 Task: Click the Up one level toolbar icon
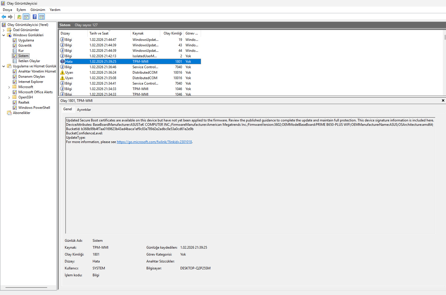pos(19,17)
